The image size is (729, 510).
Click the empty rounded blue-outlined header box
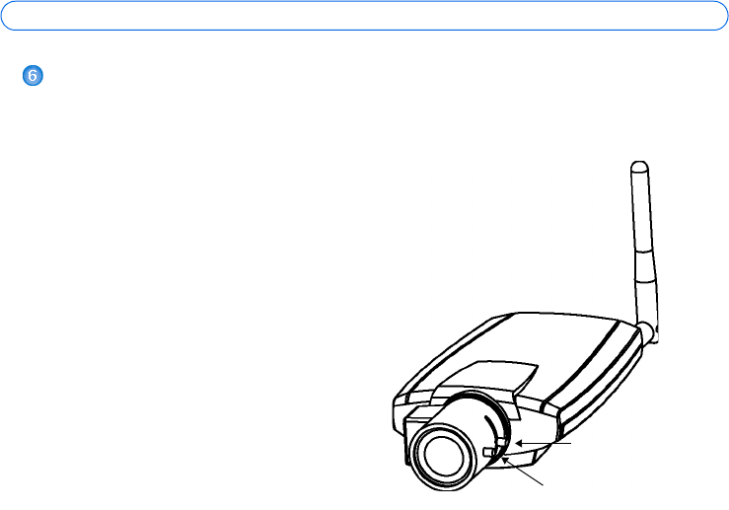click(364, 16)
